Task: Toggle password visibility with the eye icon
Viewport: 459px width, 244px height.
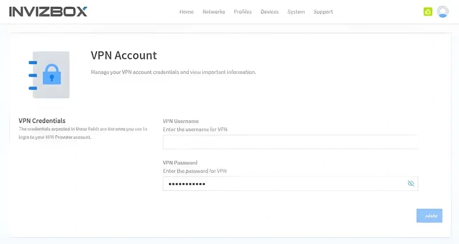Action: pyautogui.click(x=411, y=183)
